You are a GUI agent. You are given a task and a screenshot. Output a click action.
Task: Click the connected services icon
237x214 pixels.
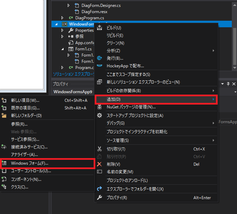[x=4, y=147]
